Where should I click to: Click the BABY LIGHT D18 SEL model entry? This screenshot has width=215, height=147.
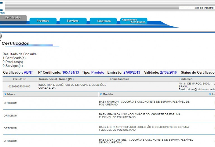click(x=146, y=141)
